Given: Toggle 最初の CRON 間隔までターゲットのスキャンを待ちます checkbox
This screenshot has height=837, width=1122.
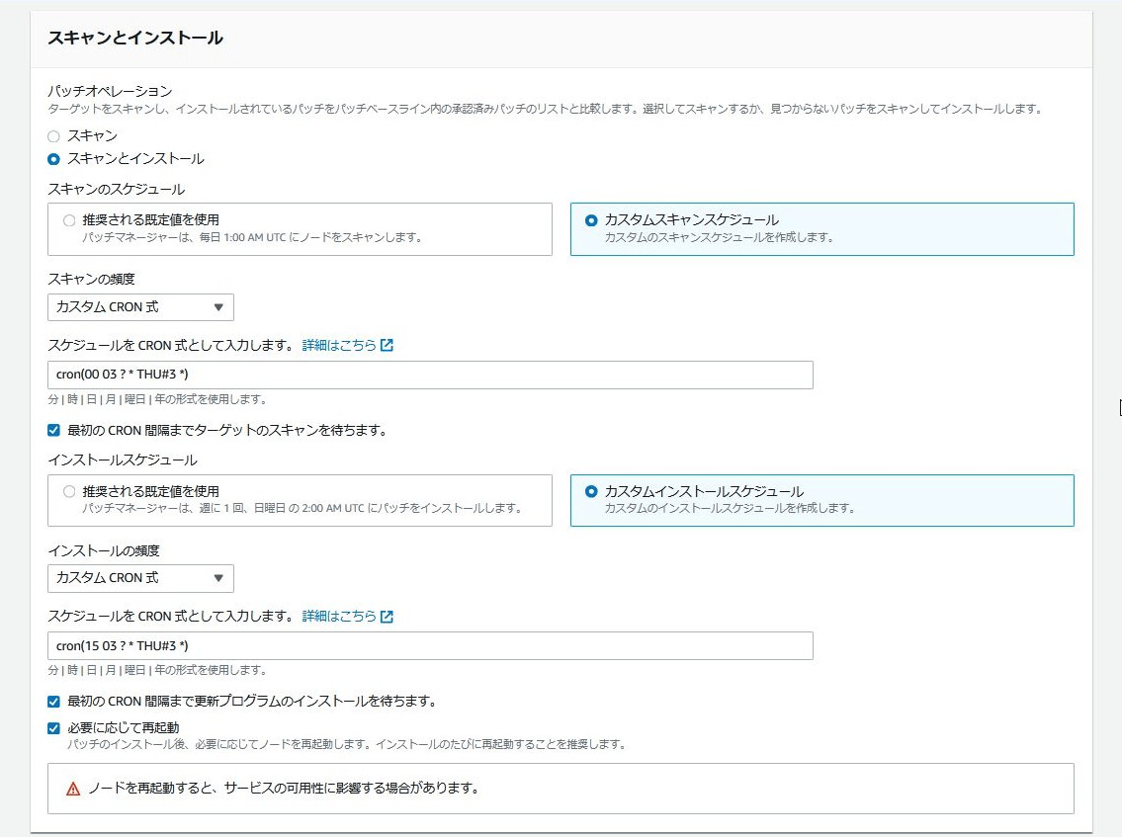Looking at the screenshot, I should [x=53, y=430].
